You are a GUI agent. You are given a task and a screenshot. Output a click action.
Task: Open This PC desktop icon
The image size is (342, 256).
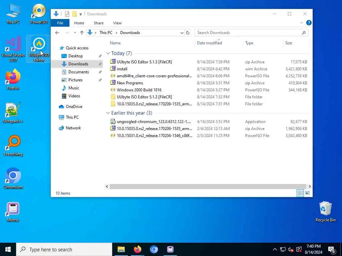[x=13, y=13]
